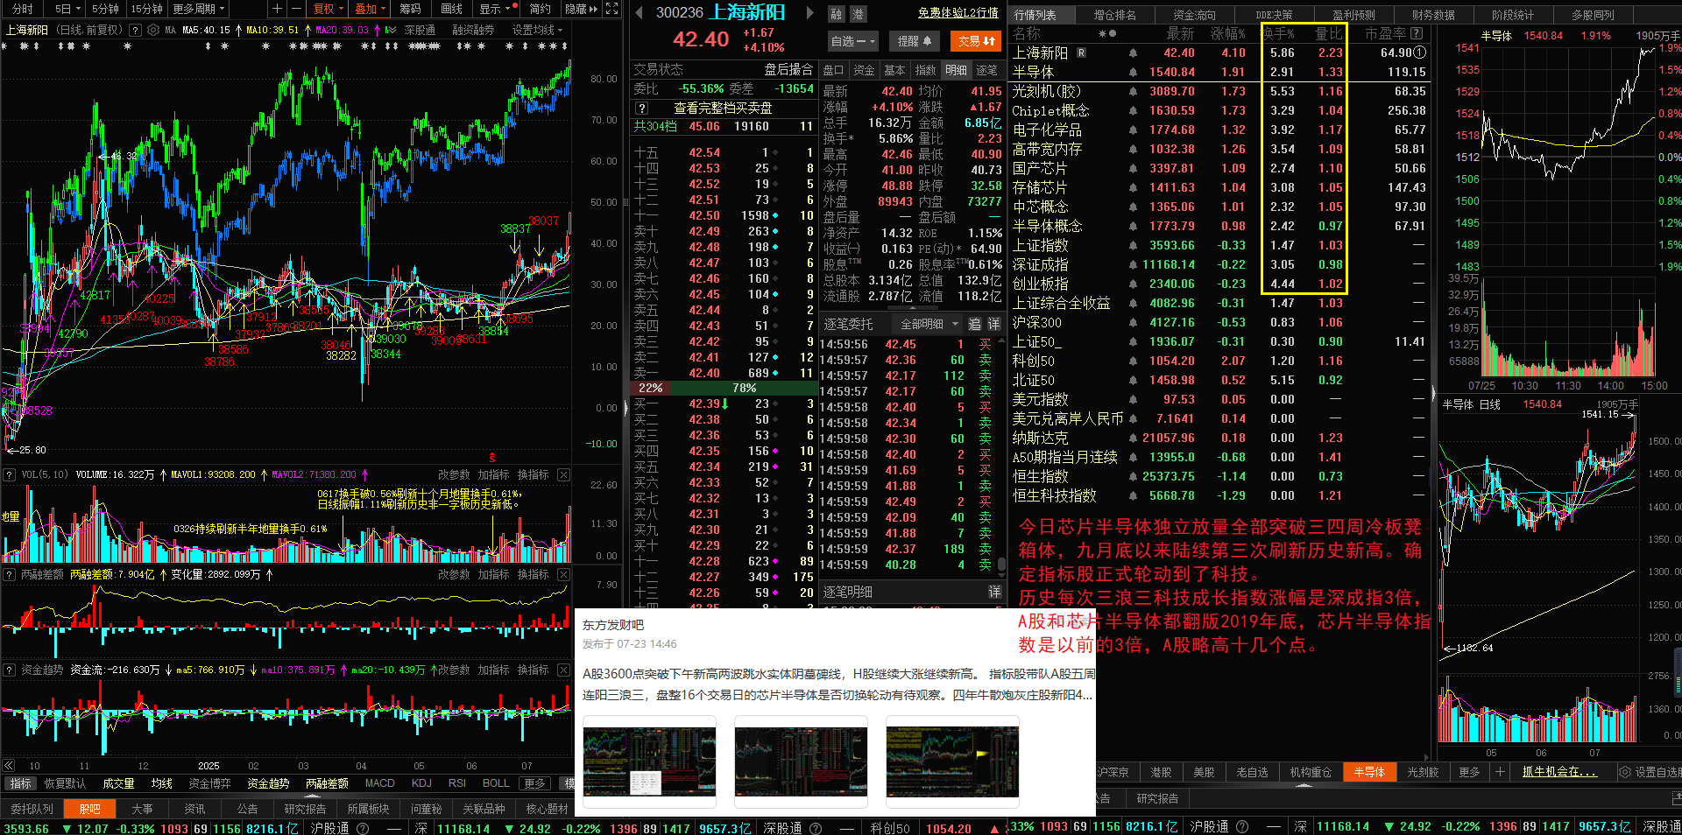
Task: Click the fullscreen expand icon in chart toolbar
Action: (x=612, y=9)
